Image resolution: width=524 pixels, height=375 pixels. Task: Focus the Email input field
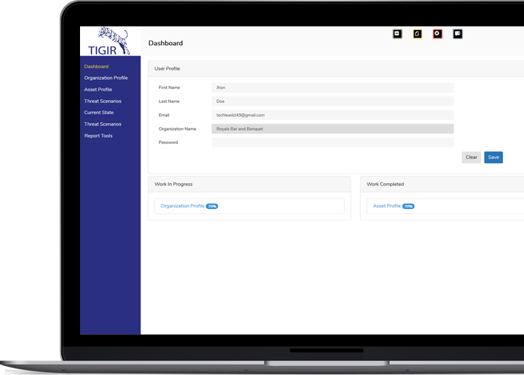pos(332,115)
